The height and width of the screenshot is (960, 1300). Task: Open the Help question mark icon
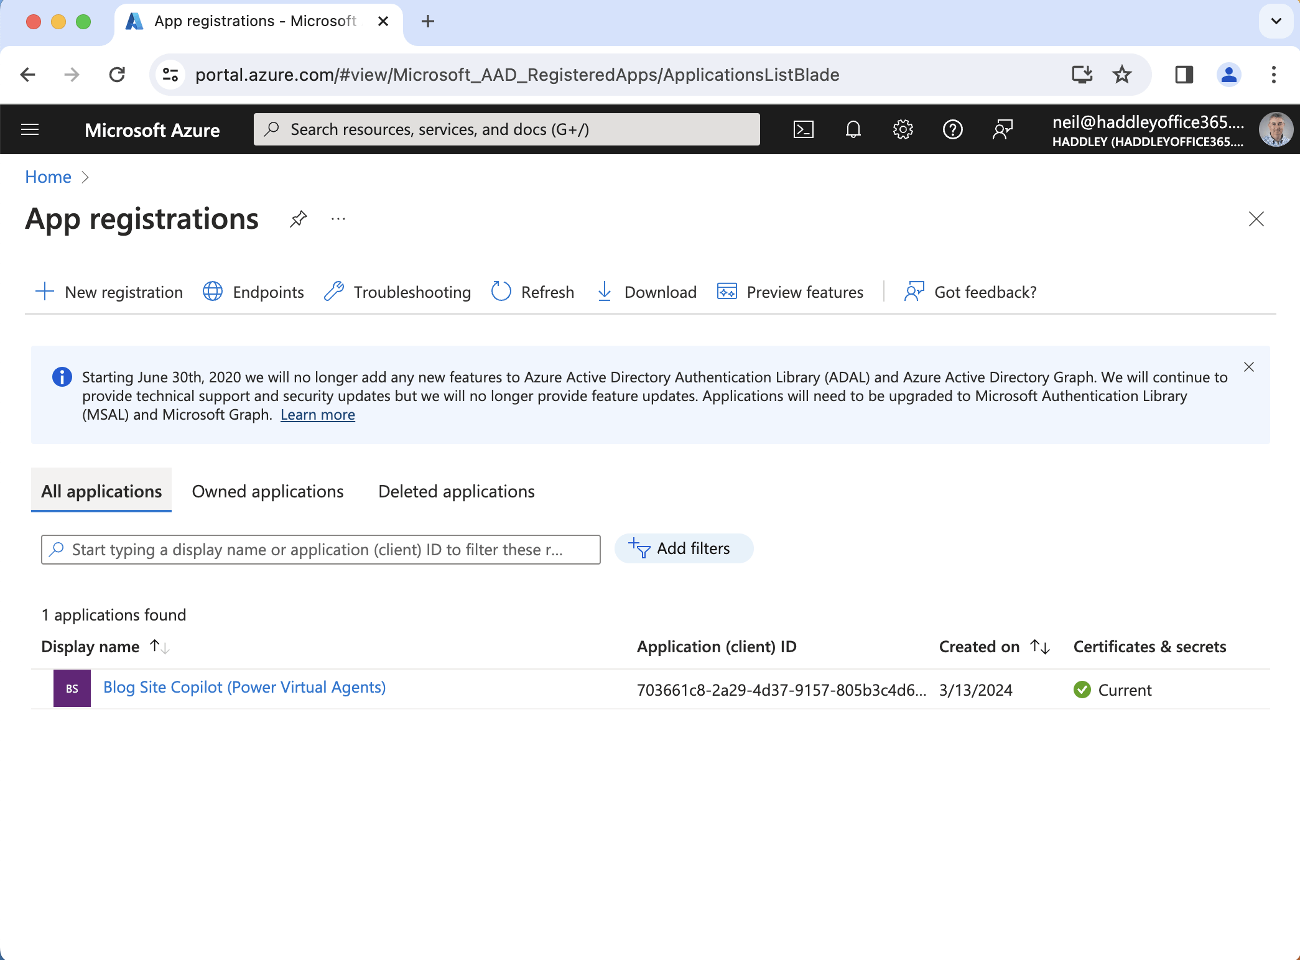pyautogui.click(x=952, y=129)
